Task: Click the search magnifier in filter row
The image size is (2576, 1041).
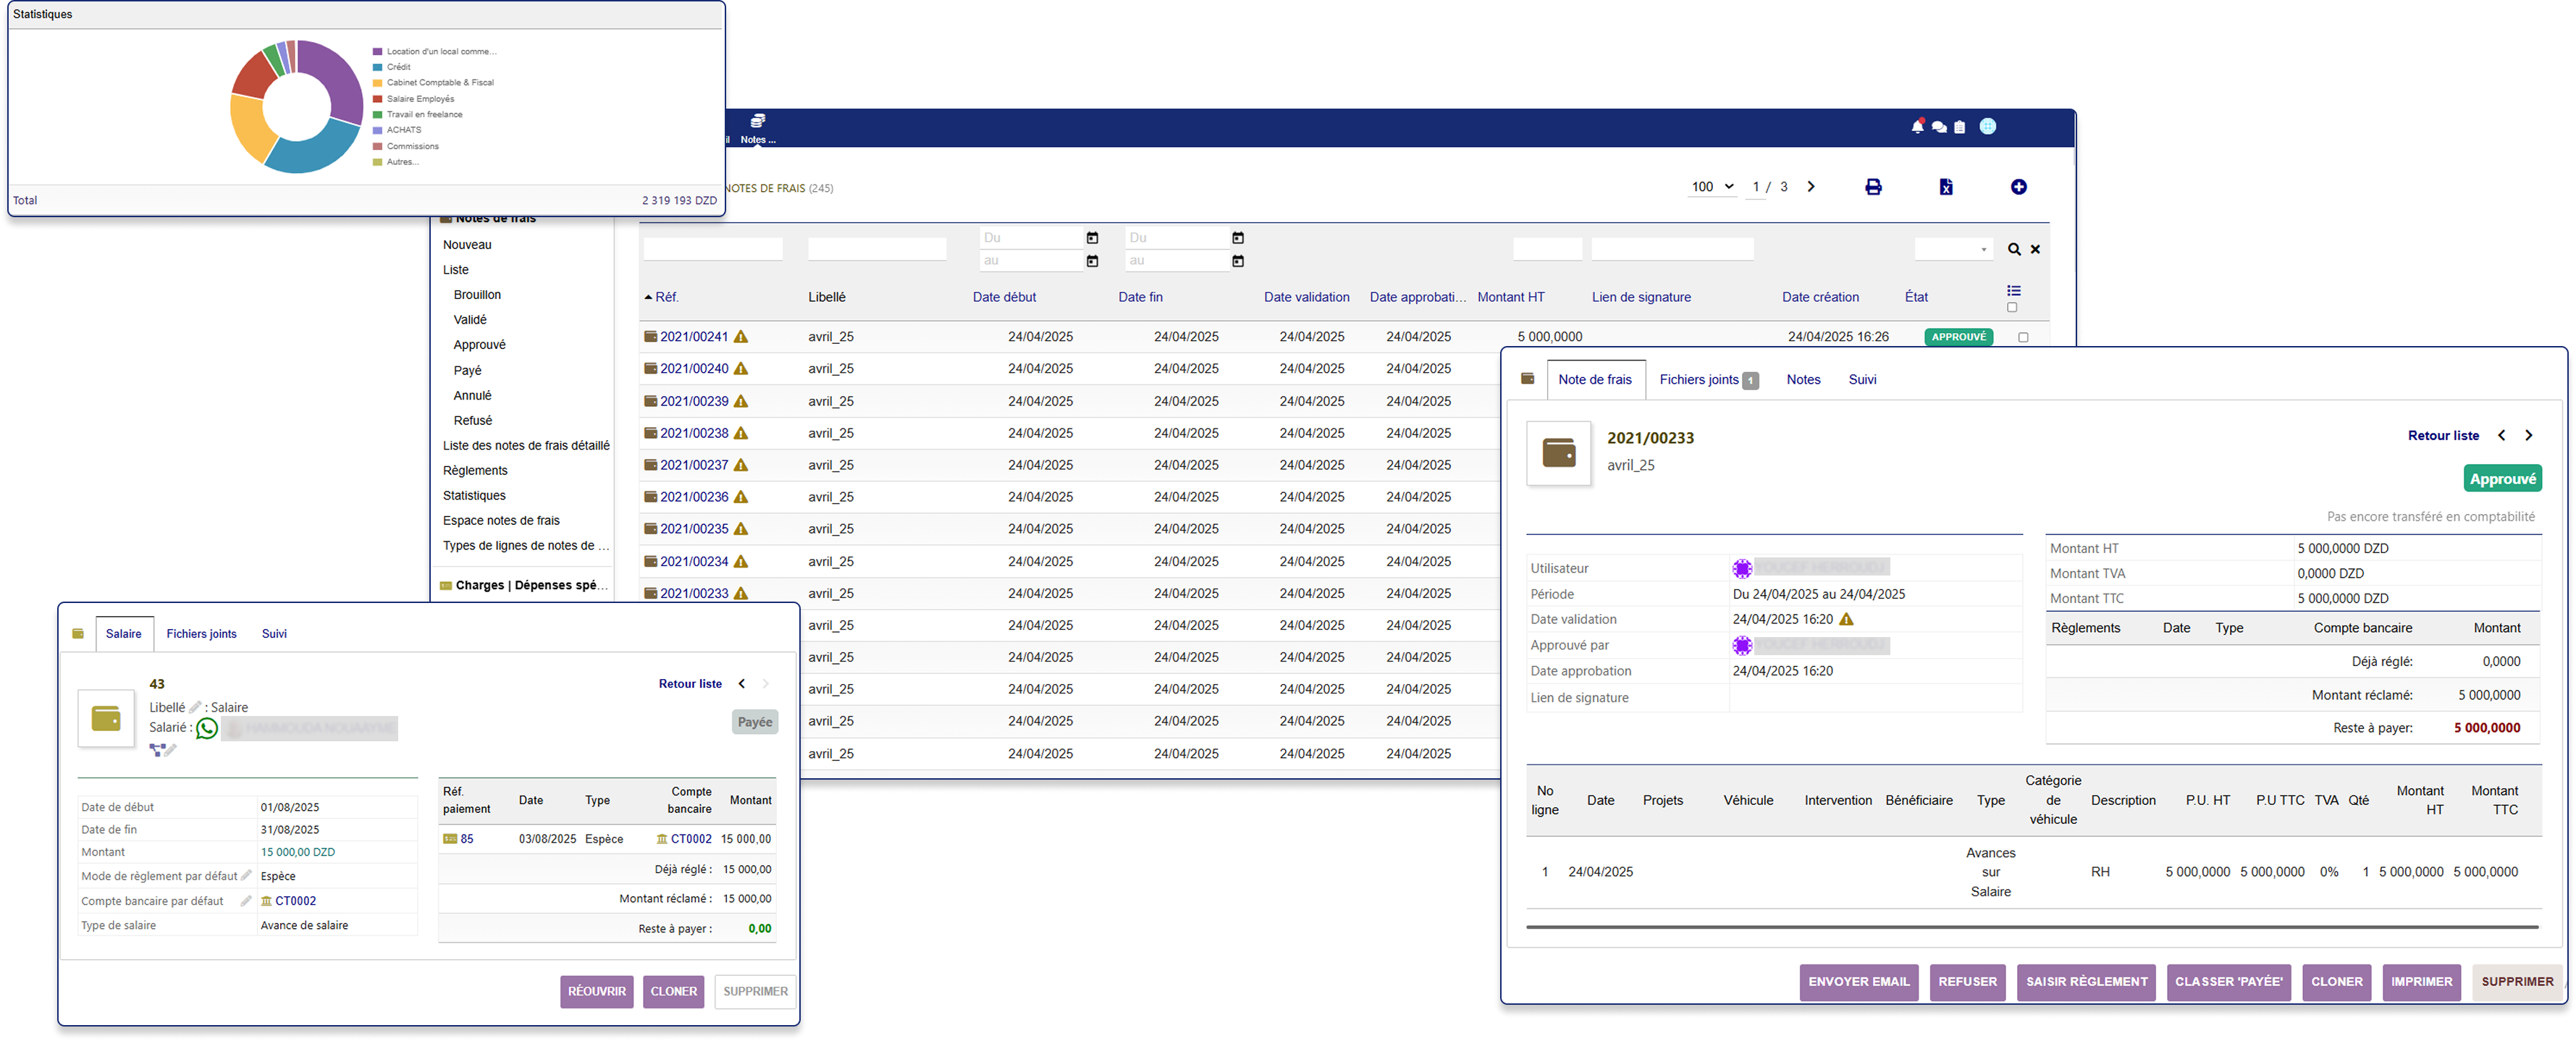Action: pos(2014,249)
